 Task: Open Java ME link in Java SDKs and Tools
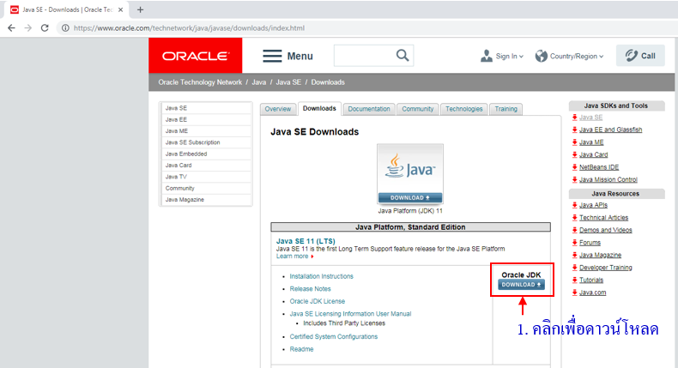(x=591, y=142)
